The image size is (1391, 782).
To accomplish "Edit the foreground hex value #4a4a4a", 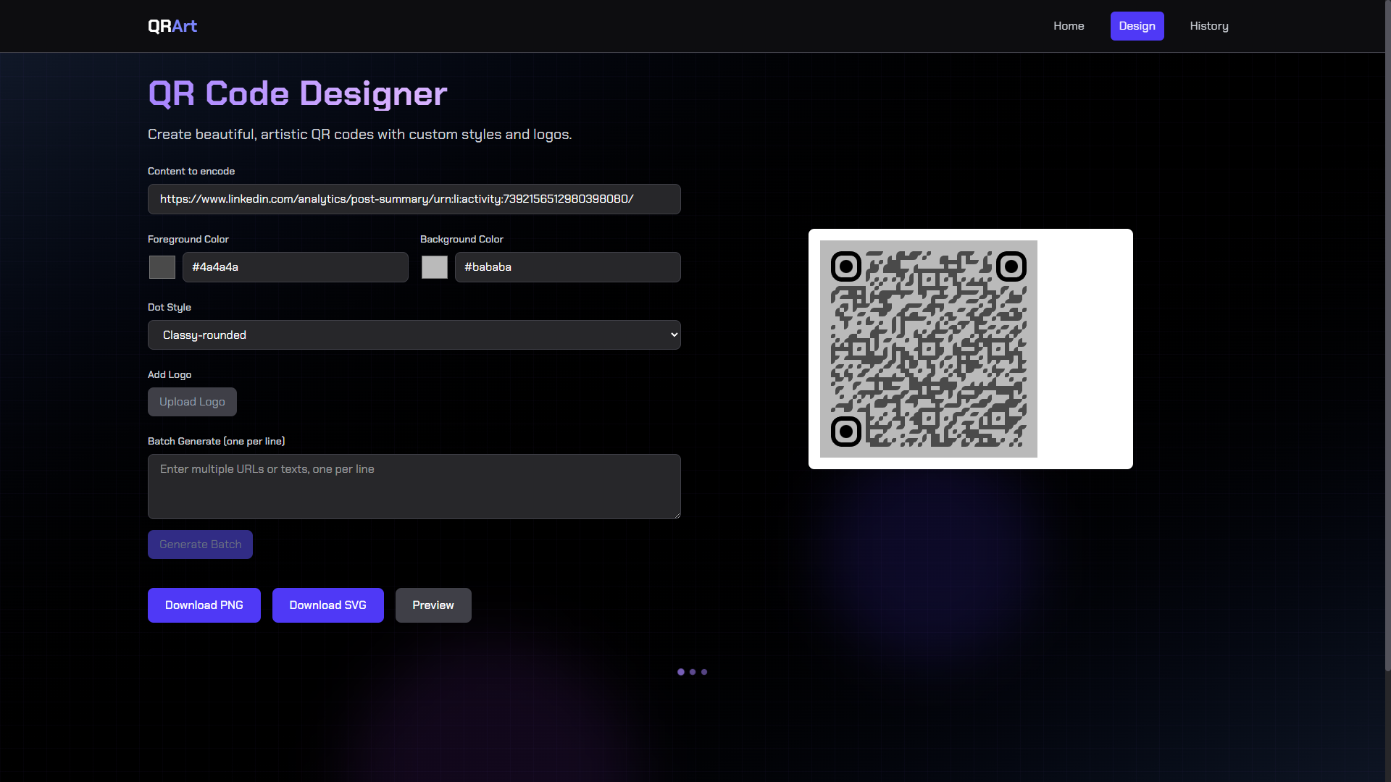I will click(x=295, y=267).
